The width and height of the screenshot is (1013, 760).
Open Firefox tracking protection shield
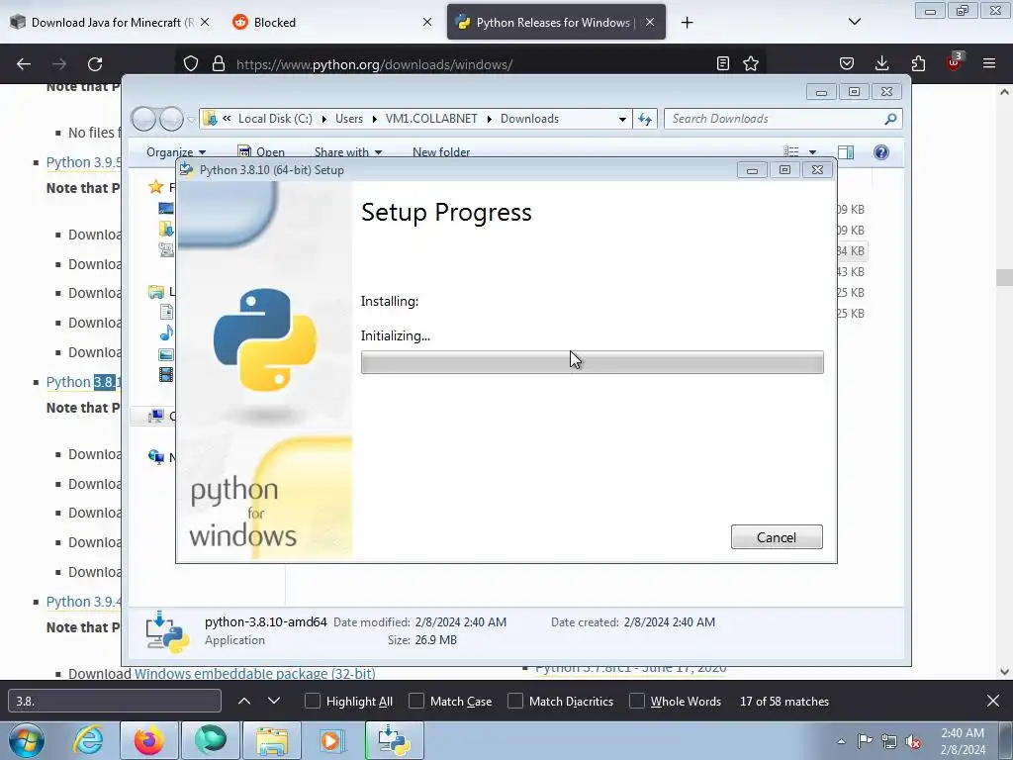pyautogui.click(x=191, y=64)
